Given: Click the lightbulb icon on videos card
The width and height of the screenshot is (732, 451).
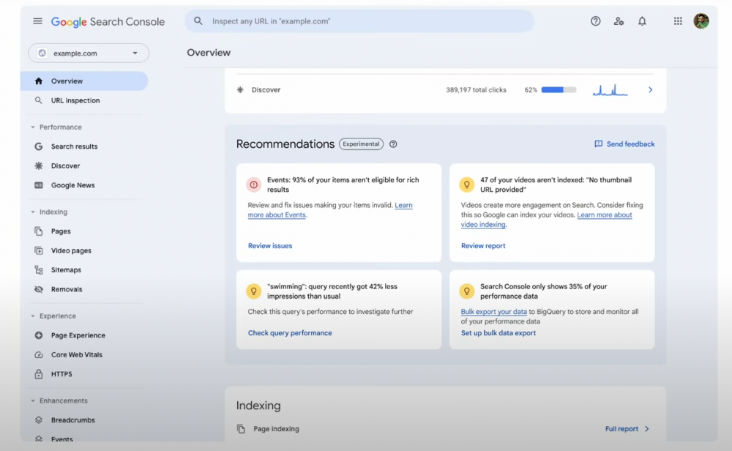Looking at the screenshot, I should [x=466, y=185].
